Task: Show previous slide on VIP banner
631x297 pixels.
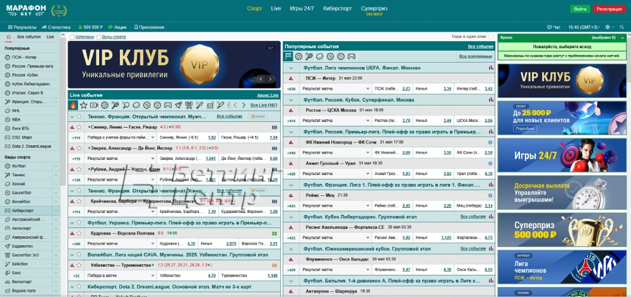Action: click(261, 79)
